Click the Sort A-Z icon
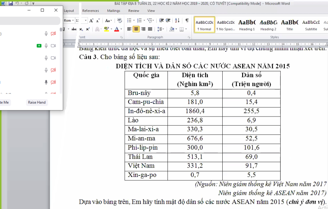 177,21
